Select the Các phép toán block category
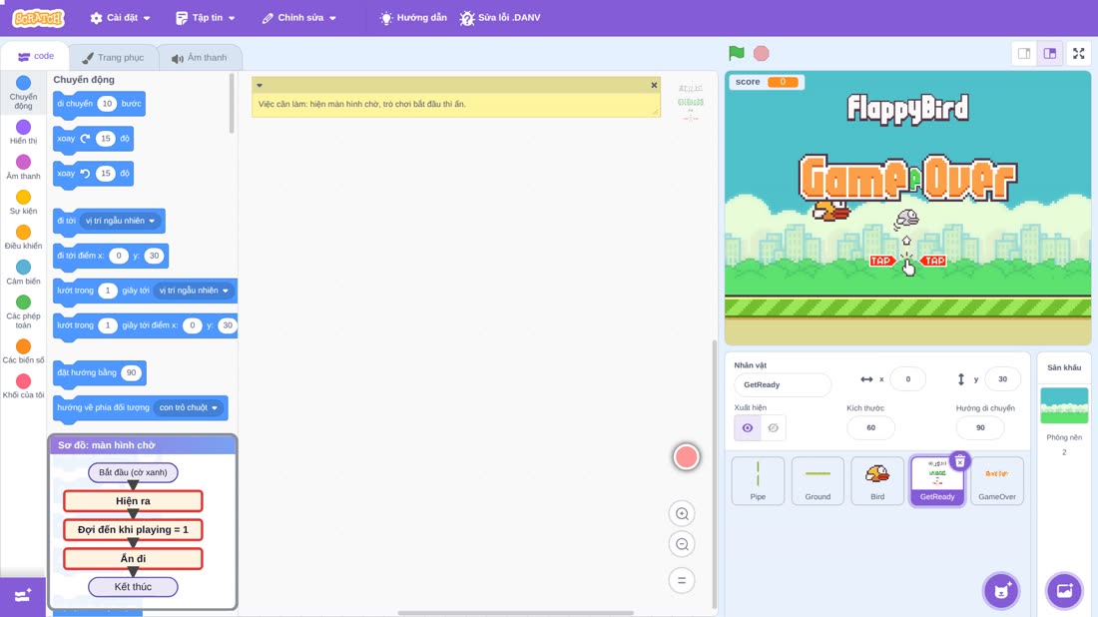The height and width of the screenshot is (617, 1098). tap(23, 311)
